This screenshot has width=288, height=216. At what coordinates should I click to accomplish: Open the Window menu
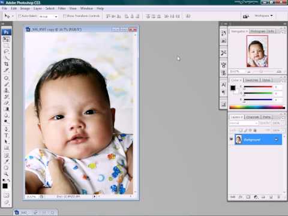[x=86, y=8]
